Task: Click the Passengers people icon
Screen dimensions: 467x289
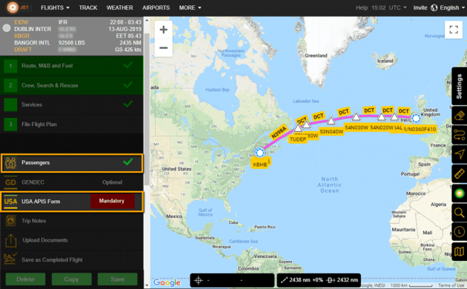Action: [x=10, y=163]
